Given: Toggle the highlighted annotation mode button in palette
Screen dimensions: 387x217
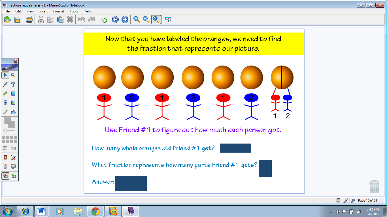Looking at the screenshot, I should [5, 176].
